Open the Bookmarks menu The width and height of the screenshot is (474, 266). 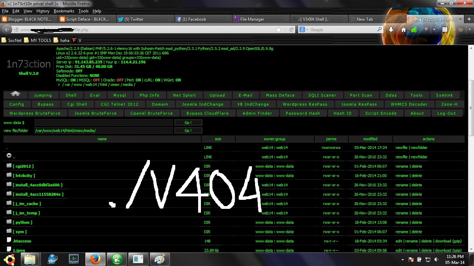tap(64, 11)
